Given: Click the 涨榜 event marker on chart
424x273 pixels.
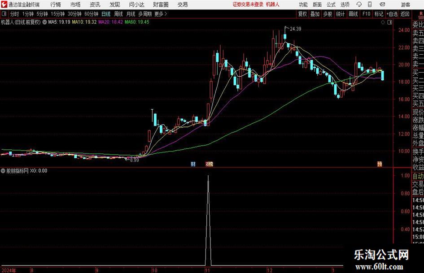Looking at the screenshot, I should (x=209, y=164).
